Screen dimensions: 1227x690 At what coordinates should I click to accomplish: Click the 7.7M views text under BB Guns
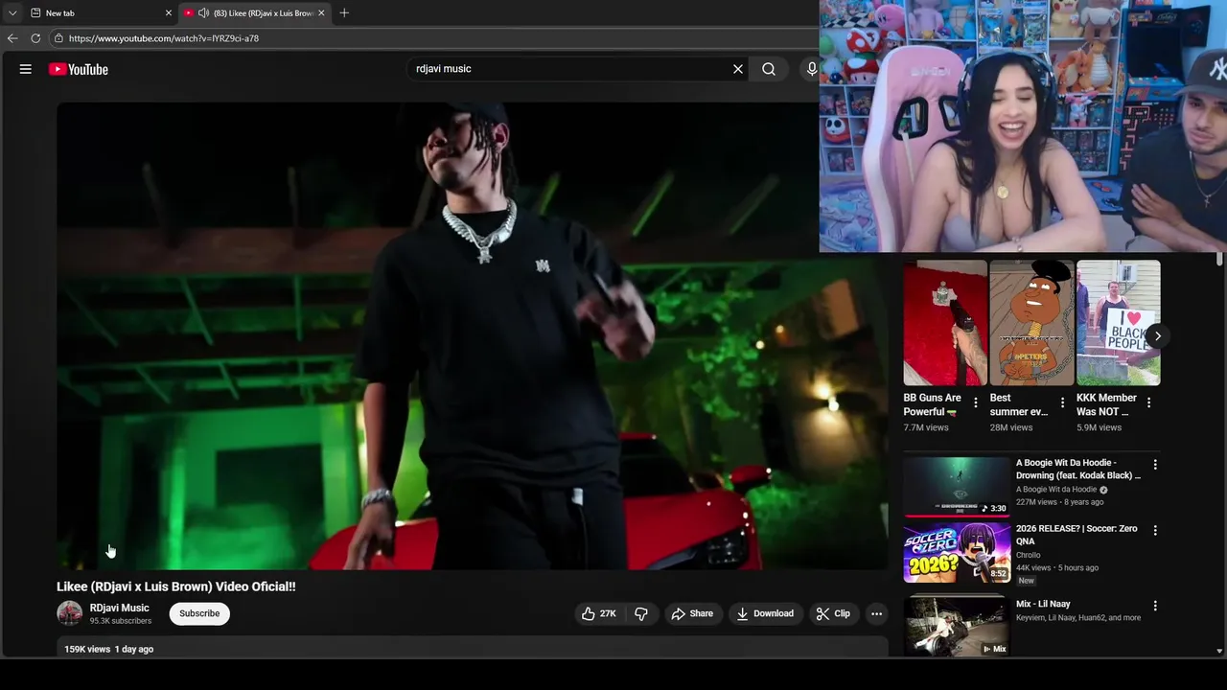pyautogui.click(x=926, y=427)
